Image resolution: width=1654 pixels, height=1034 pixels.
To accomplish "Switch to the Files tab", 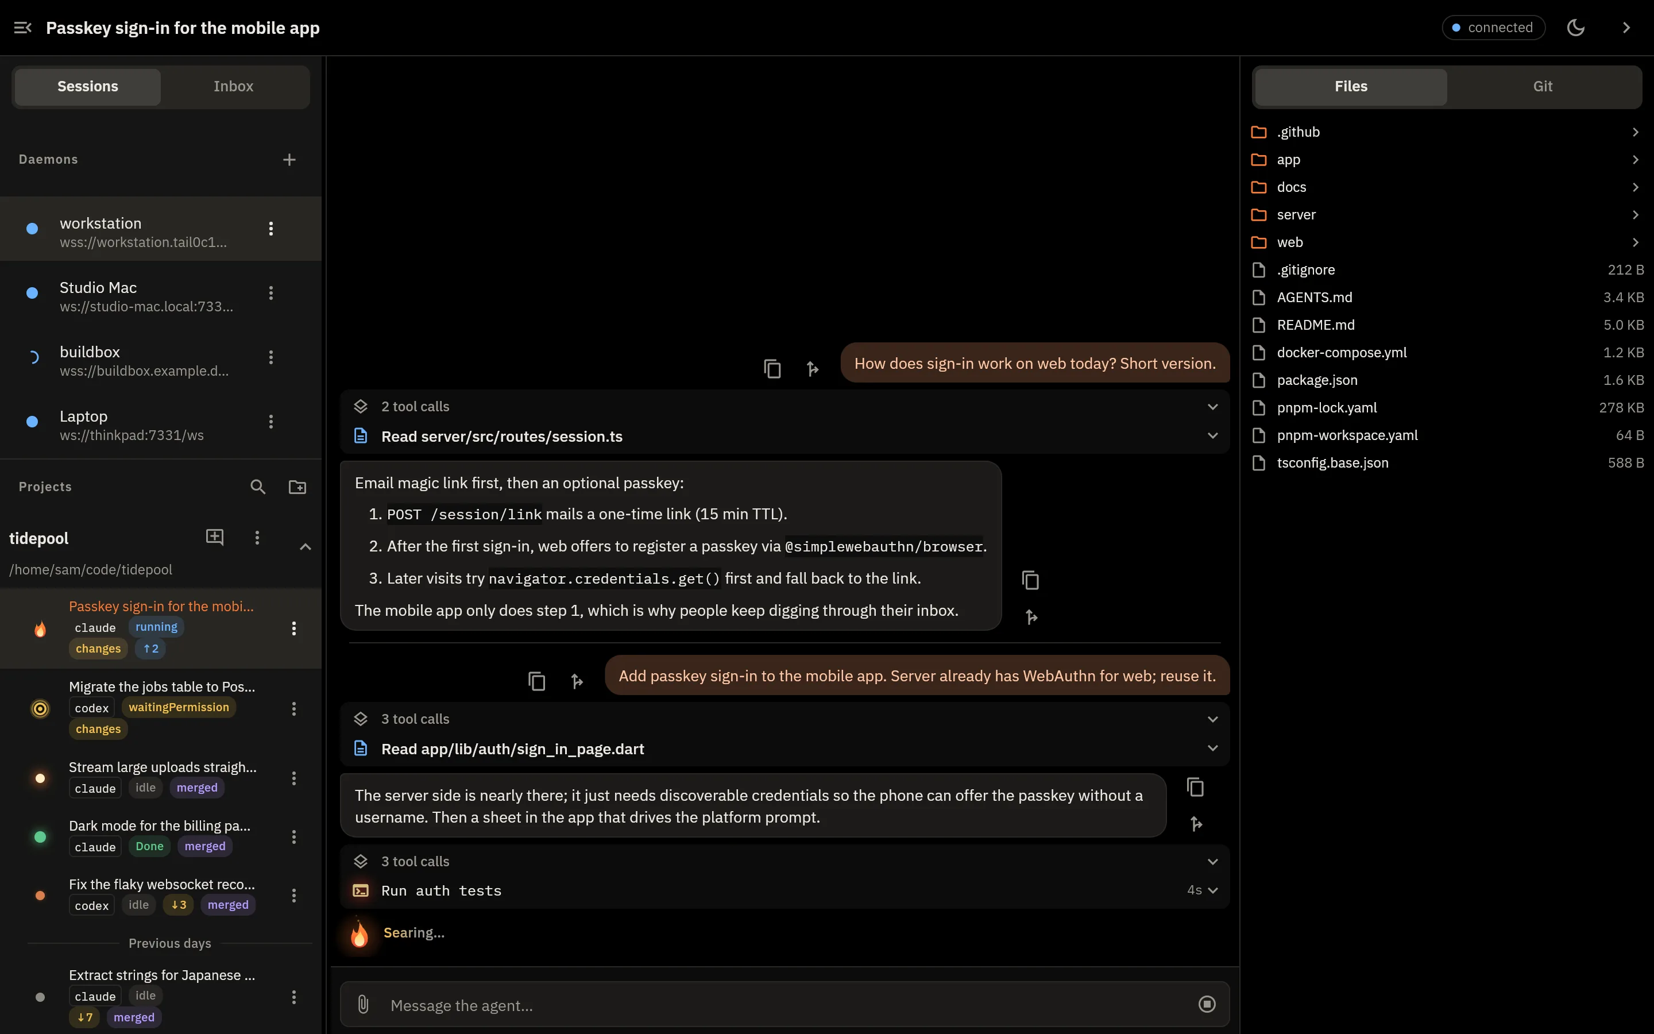I will (1351, 86).
